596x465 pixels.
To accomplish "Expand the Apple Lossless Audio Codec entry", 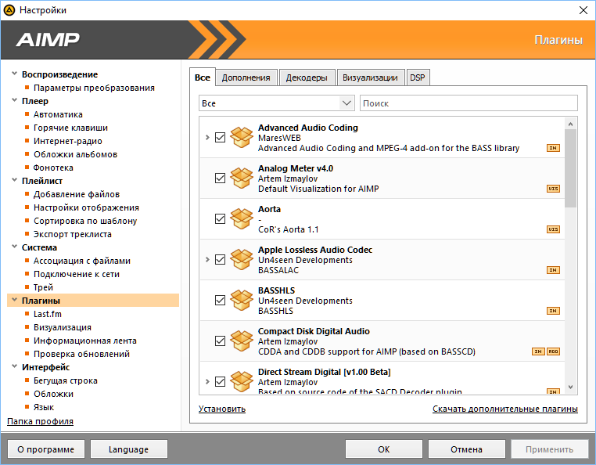I will click(x=207, y=260).
